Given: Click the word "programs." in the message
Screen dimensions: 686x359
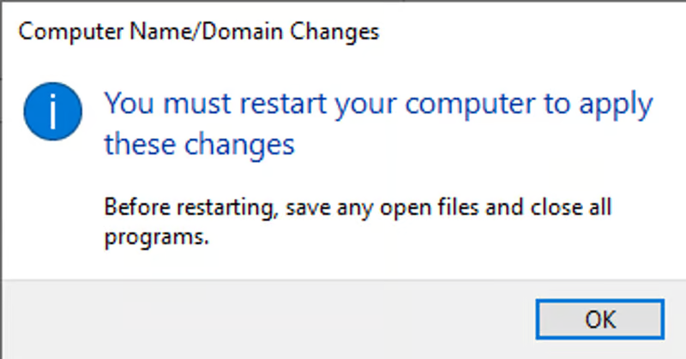Looking at the screenshot, I should tap(157, 237).
